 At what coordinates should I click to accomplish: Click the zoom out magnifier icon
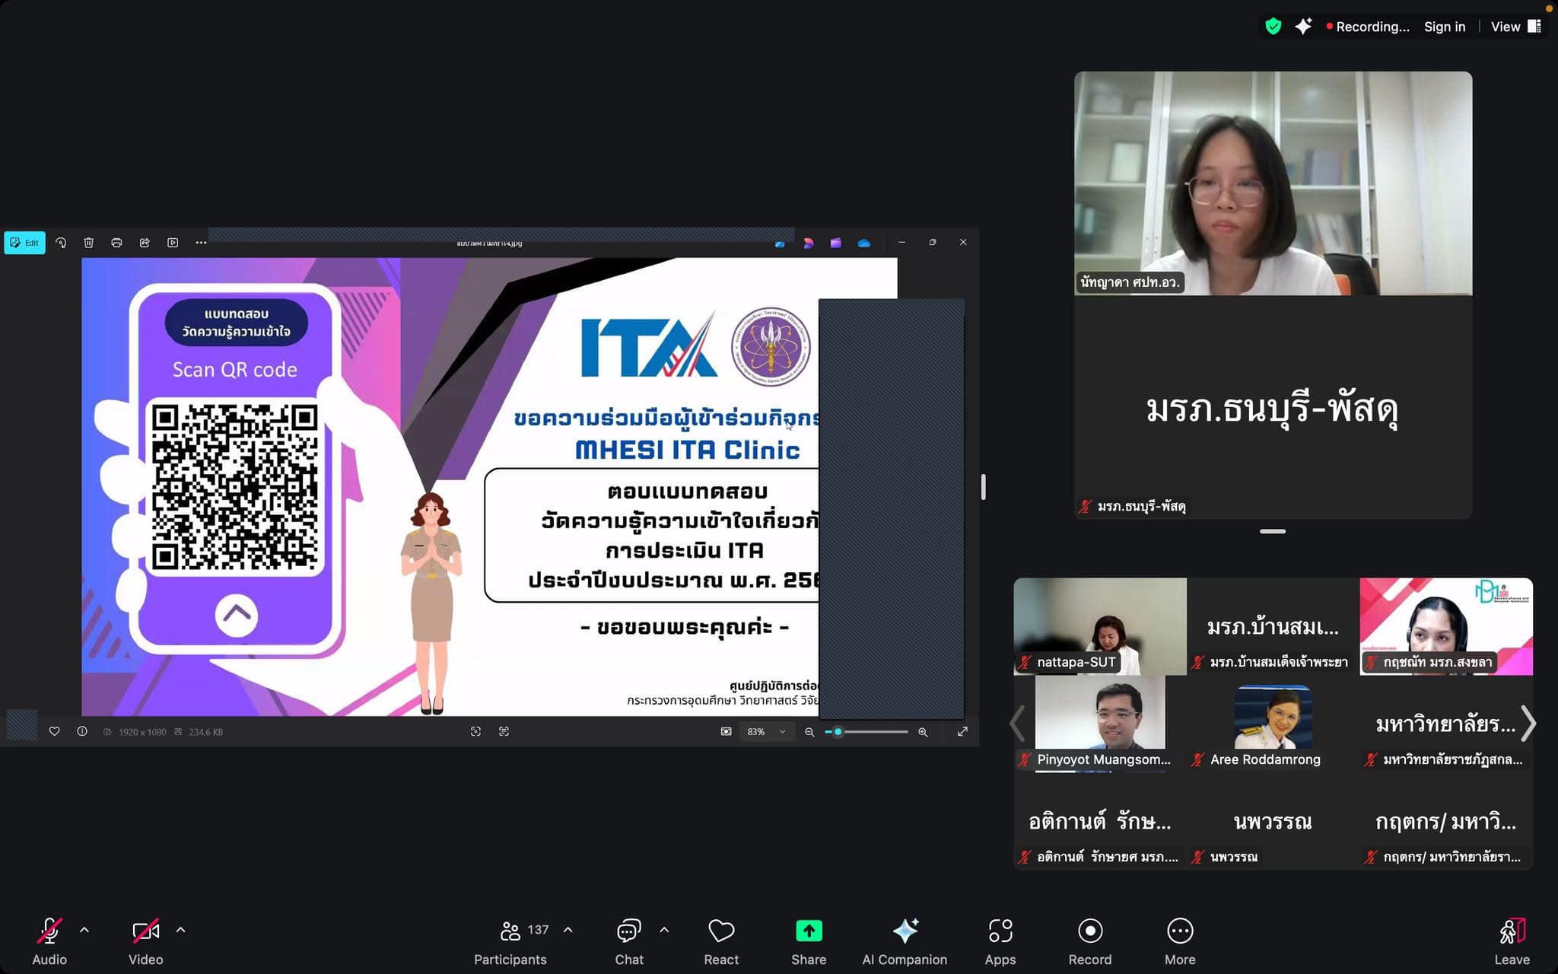point(809,732)
